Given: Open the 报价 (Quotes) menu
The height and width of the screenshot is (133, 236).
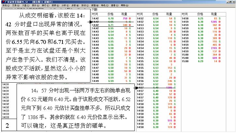Looking at the screenshot, I should tap(35, 6).
